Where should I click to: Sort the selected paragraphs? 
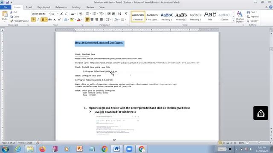[x=119, y=14]
